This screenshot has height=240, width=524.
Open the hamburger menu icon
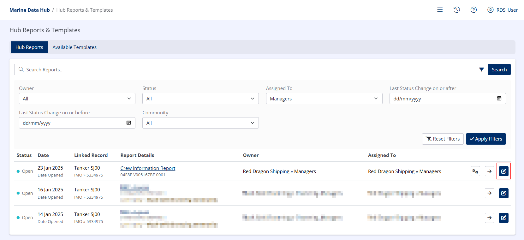tap(440, 10)
